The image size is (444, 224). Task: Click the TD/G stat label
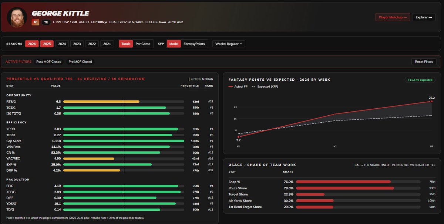(x=10, y=210)
